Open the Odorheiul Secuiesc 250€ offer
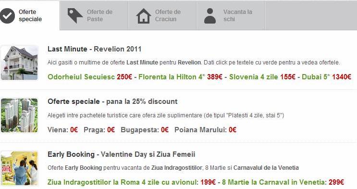 90,77
